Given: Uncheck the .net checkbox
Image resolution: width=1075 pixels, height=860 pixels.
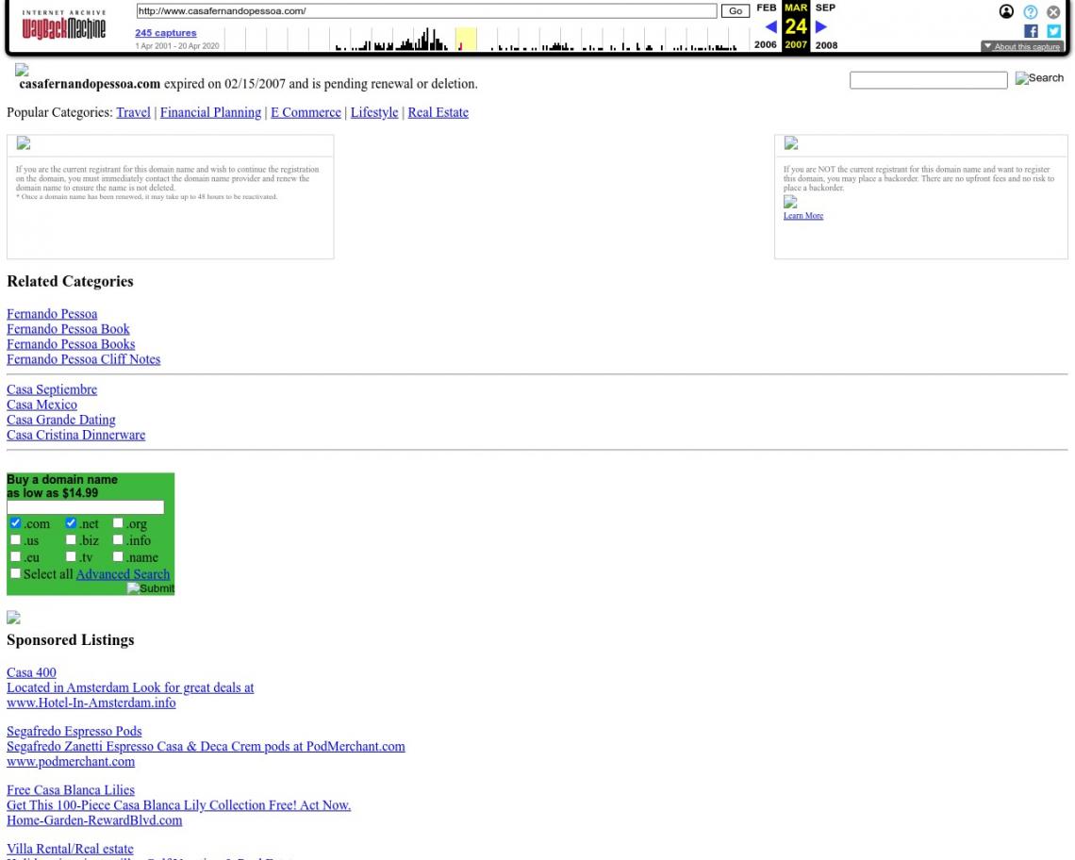Looking at the screenshot, I should coord(70,522).
